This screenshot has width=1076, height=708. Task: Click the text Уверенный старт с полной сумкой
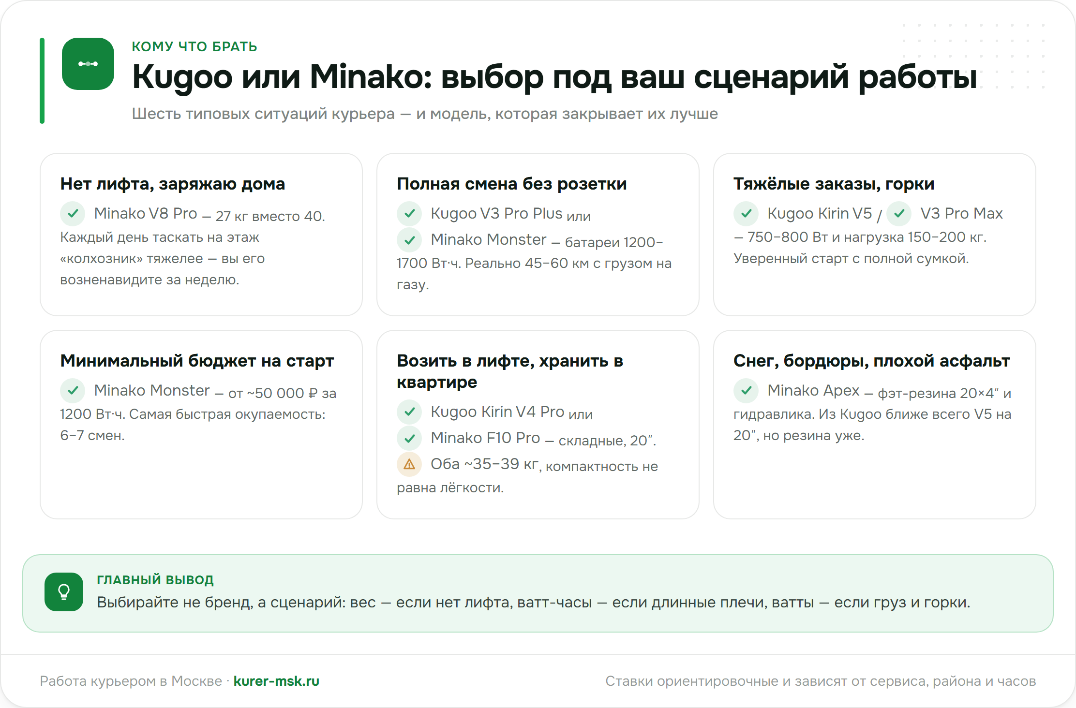pos(851,259)
